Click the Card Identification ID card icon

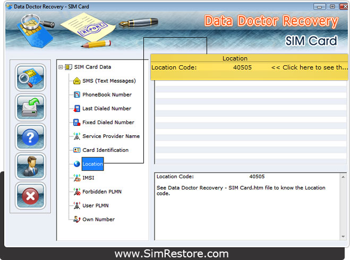coord(77,150)
